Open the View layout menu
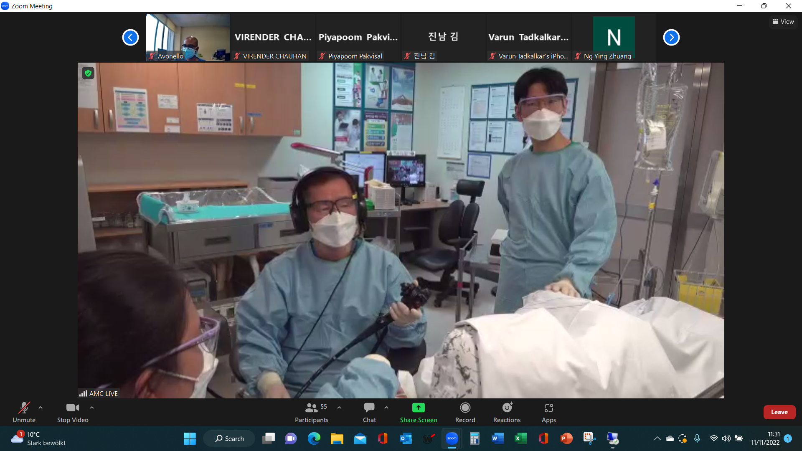This screenshot has width=802, height=451. click(x=783, y=22)
